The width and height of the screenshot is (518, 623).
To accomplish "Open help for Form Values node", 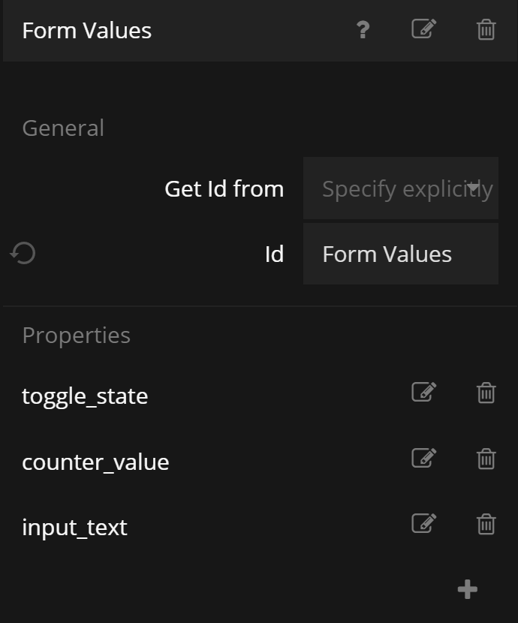I will point(363,30).
